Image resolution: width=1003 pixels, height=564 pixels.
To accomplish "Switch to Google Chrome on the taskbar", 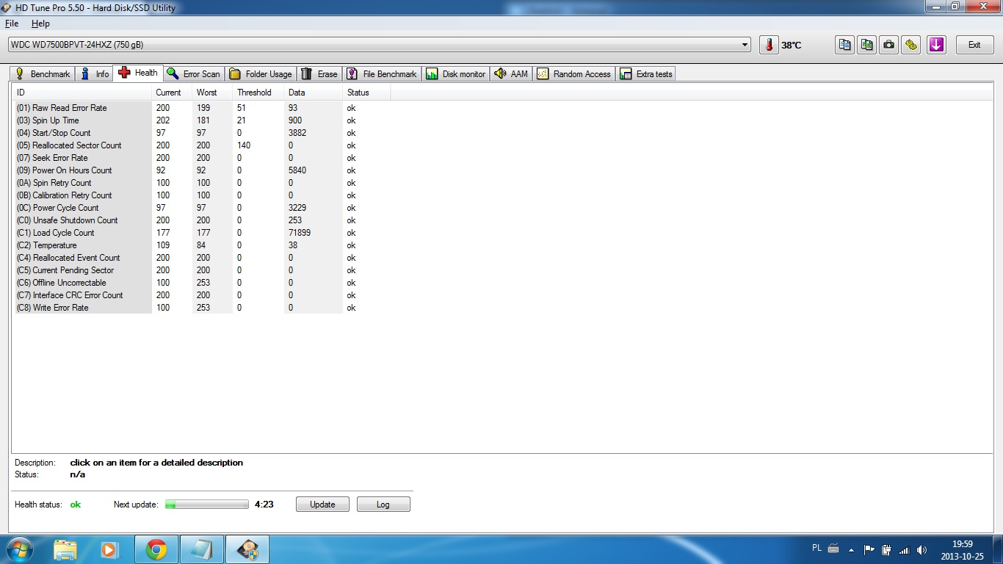I will coord(156,549).
